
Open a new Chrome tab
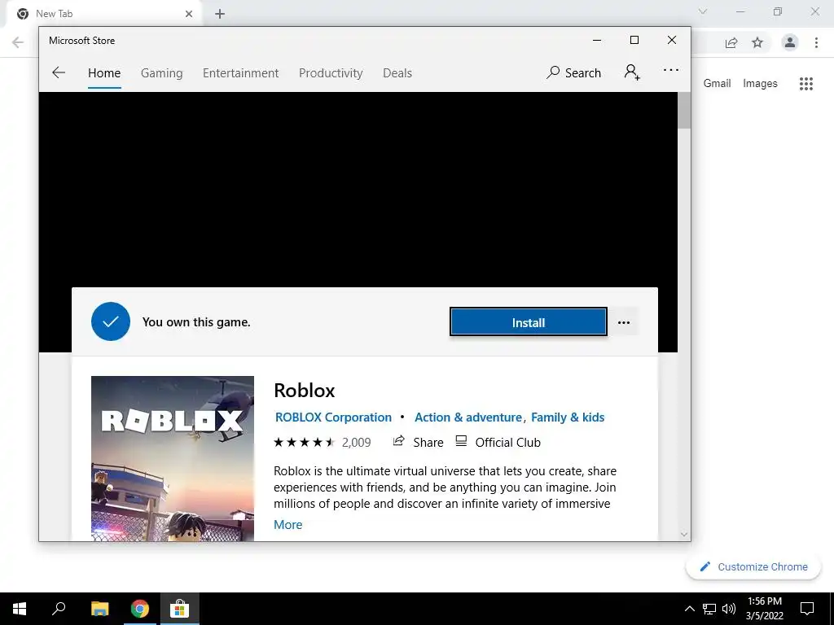tap(220, 14)
